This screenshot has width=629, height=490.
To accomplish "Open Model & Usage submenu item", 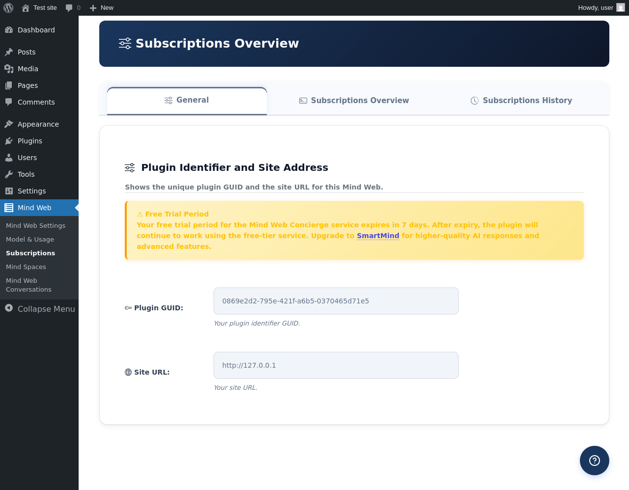I will pyautogui.click(x=30, y=240).
